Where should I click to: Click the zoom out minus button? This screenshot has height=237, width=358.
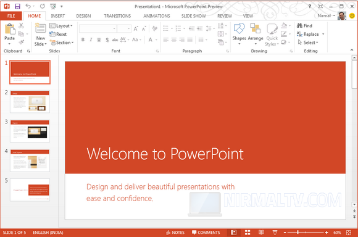(285, 233)
